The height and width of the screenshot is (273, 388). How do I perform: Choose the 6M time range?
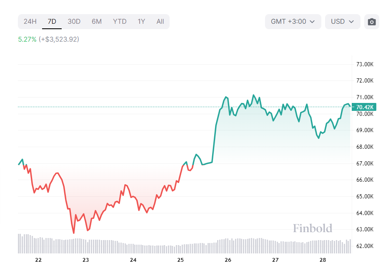pos(97,22)
